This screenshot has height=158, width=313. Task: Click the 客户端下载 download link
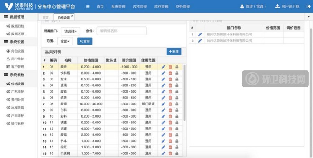[287, 6]
